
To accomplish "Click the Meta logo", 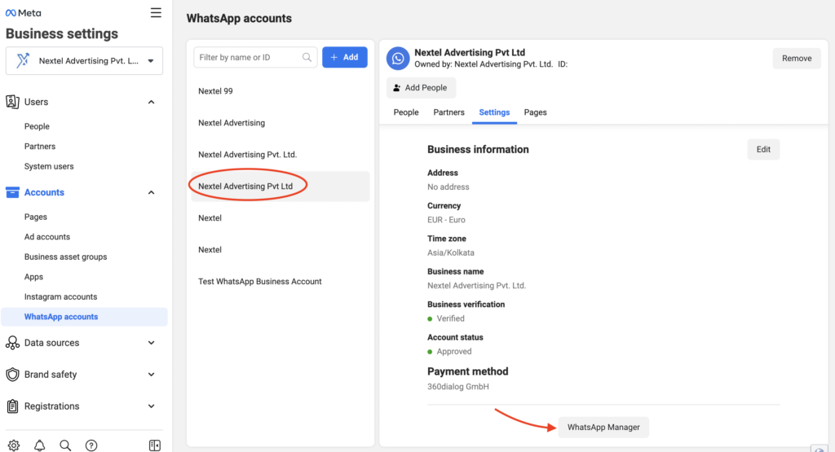I will [23, 13].
